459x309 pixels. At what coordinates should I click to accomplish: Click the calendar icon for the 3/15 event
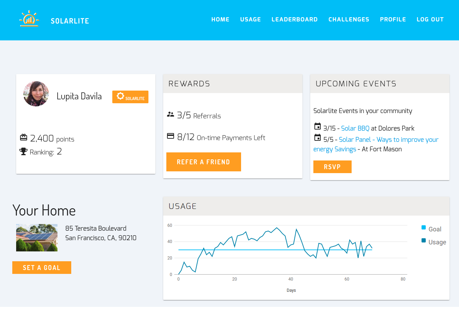pos(318,126)
